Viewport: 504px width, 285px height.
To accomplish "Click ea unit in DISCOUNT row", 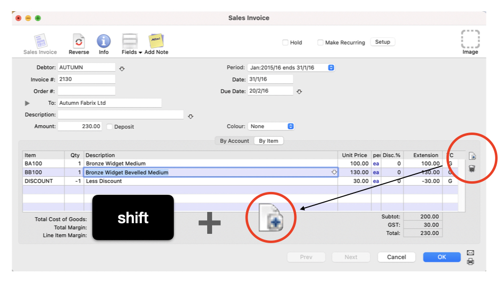I will [x=376, y=181].
